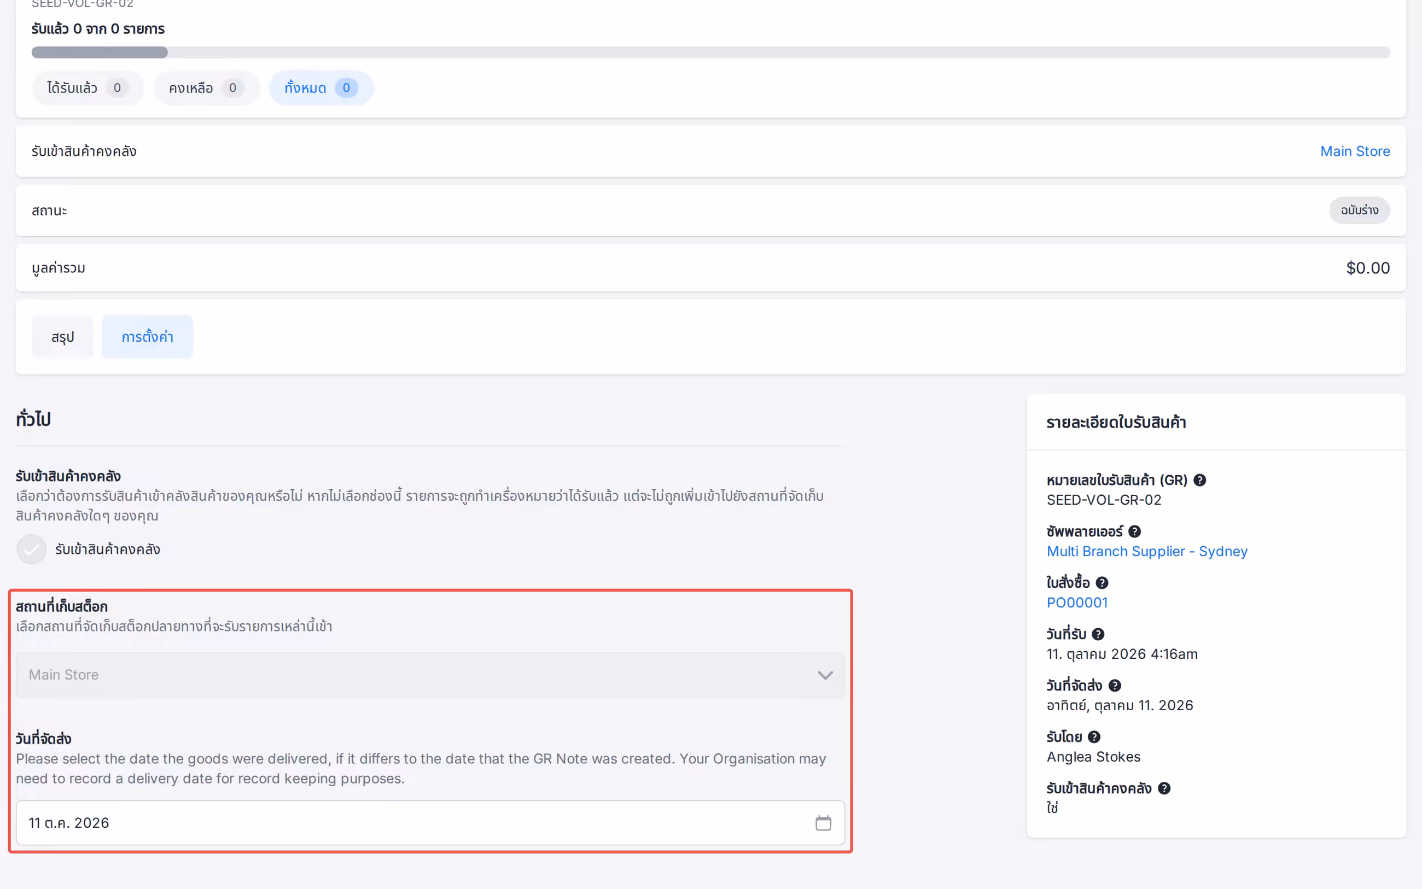Click the ฉบับร่าง status badge

(1359, 210)
